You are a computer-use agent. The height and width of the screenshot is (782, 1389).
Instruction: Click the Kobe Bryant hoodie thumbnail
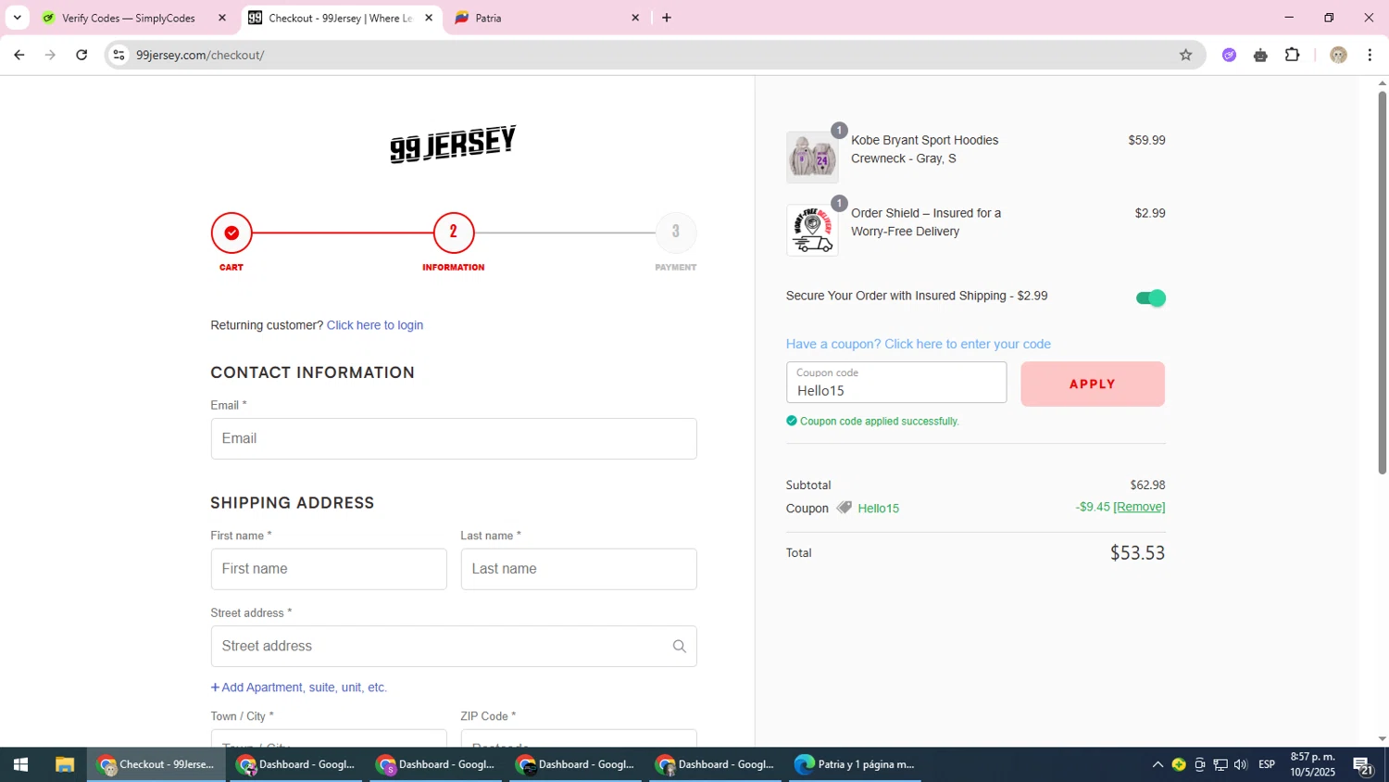812,157
